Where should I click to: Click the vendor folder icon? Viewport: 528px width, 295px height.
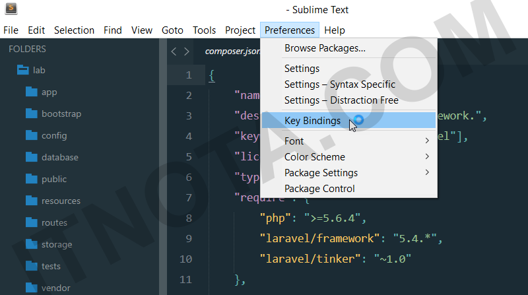(x=31, y=288)
